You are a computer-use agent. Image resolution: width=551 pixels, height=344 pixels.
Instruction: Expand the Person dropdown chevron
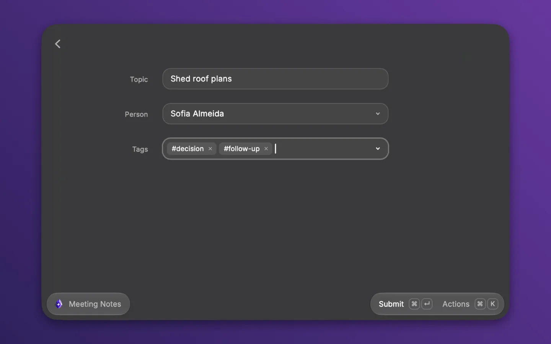tap(378, 114)
